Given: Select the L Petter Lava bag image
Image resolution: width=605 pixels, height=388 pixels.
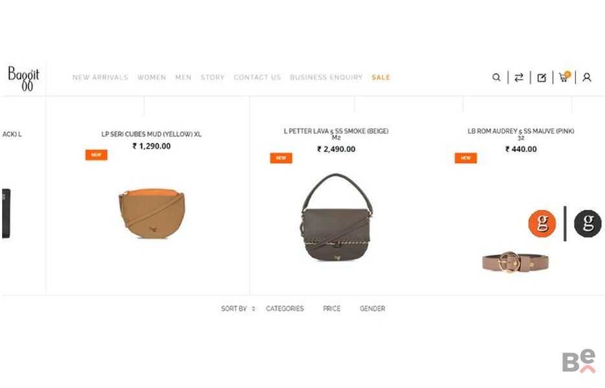Looking at the screenshot, I should (x=336, y=217).
